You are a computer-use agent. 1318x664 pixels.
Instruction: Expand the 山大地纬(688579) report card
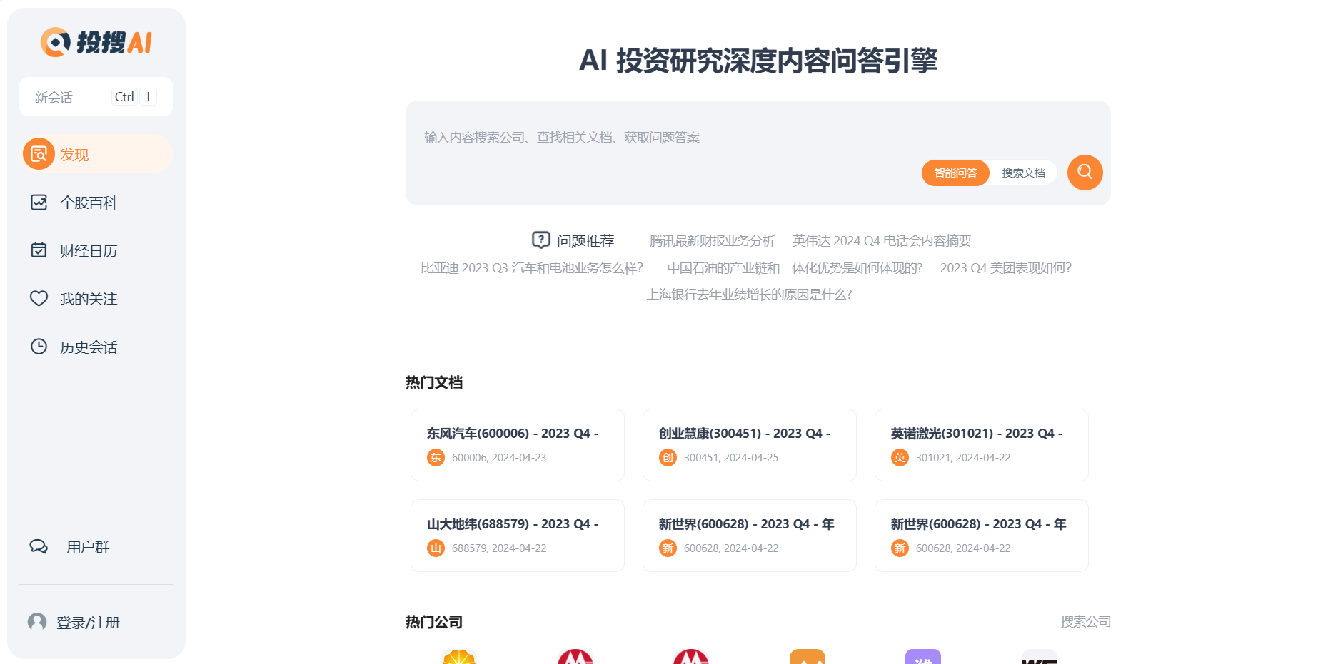[517, 536]
